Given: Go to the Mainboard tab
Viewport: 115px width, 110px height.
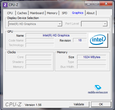Looking at the screenshot, I should pos(37,13).
